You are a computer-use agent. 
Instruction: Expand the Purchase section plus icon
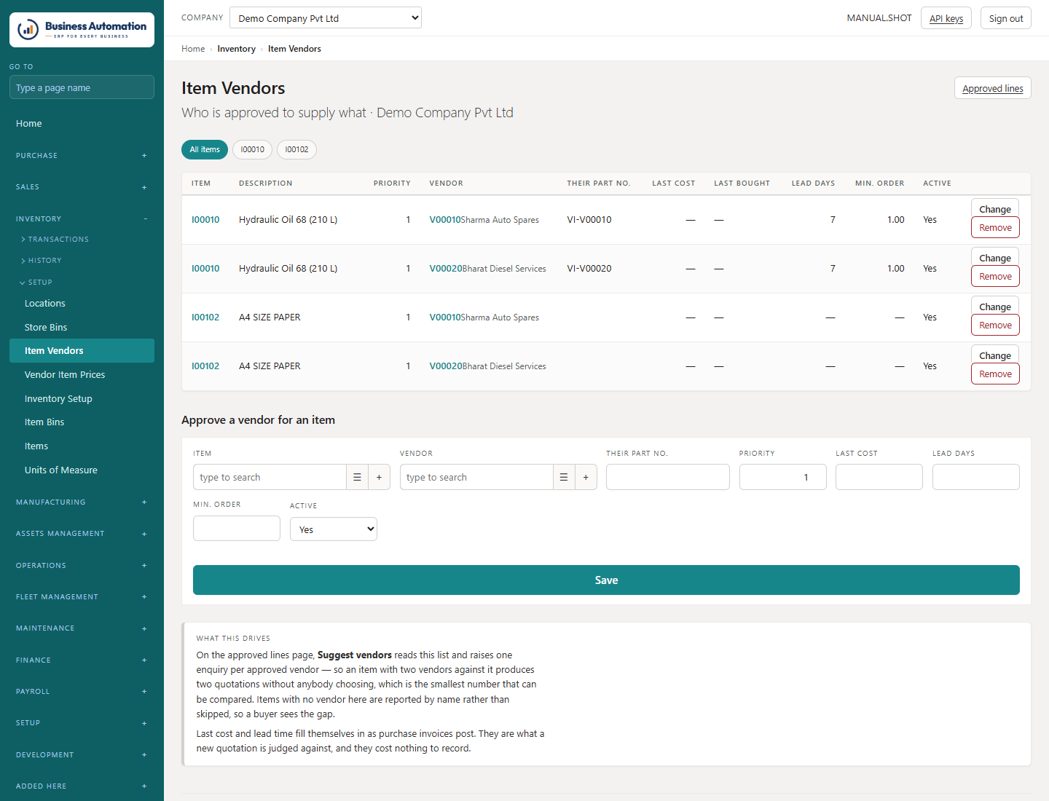pos(144,156)
